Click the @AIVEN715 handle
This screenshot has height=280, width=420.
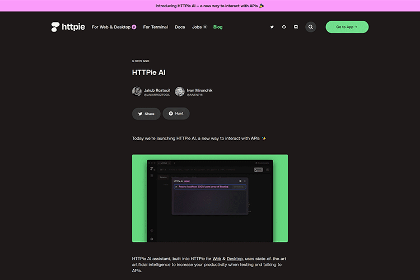194,95
